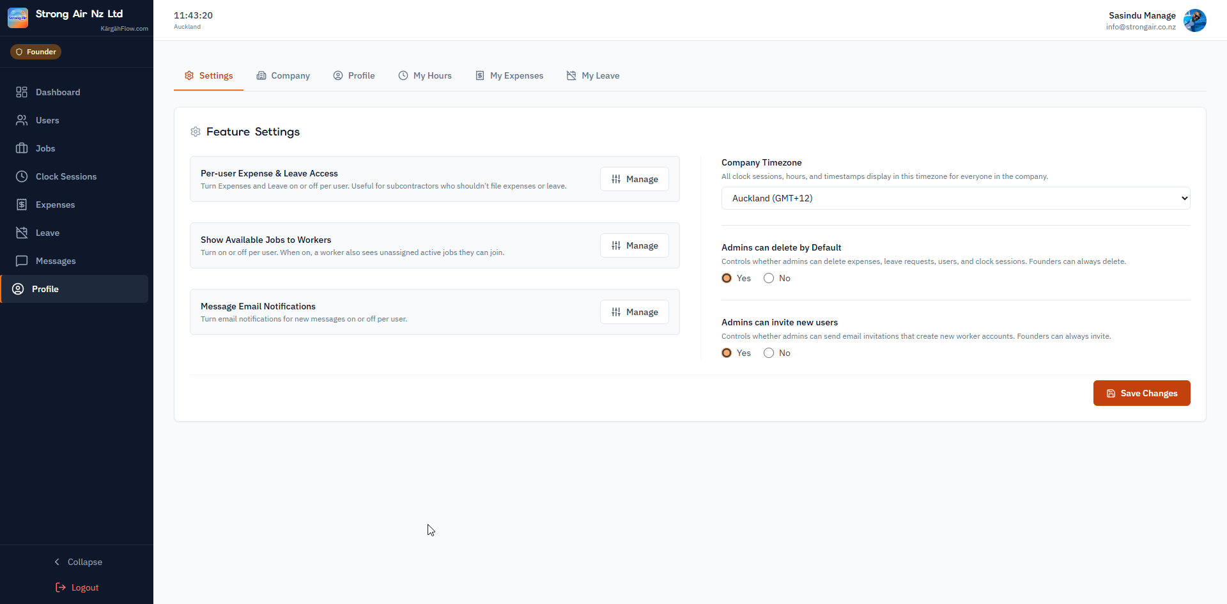
Task: Select No for Admins can delete by Default
Action: click(769, 278)
